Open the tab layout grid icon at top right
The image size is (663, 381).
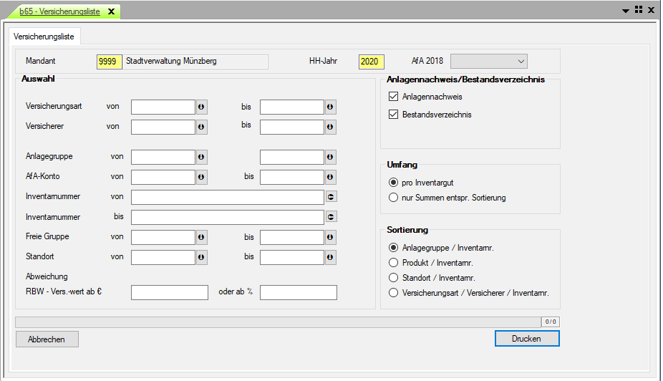coord(638,10)
